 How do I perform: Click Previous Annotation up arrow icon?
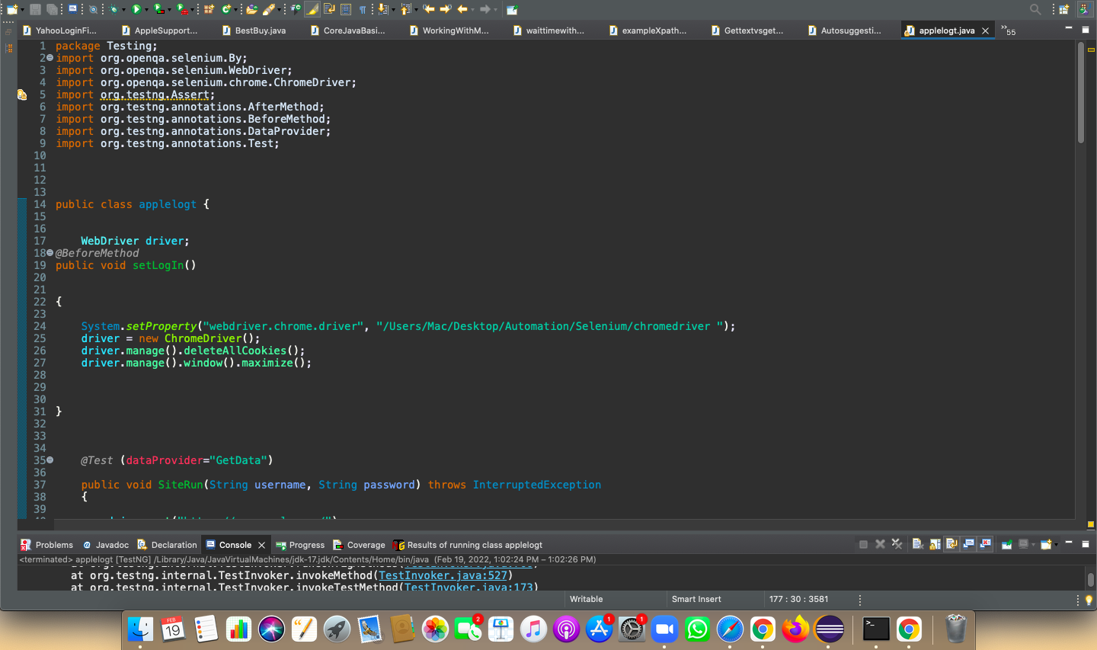(x=405, y=9)
